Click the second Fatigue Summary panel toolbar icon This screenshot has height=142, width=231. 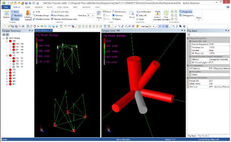pyautogui.click(x=7, y=34)
